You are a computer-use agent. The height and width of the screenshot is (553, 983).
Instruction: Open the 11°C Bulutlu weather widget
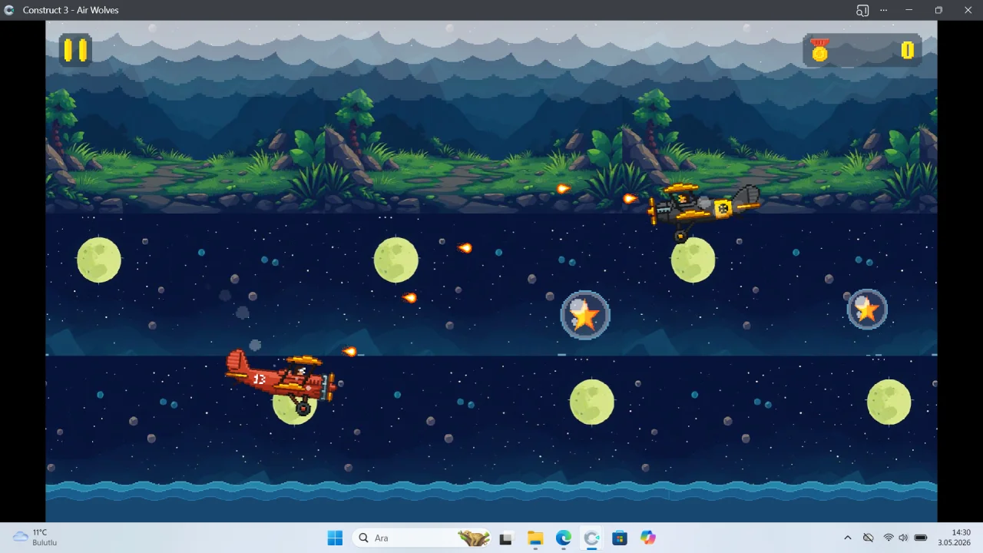pos(35,538)
